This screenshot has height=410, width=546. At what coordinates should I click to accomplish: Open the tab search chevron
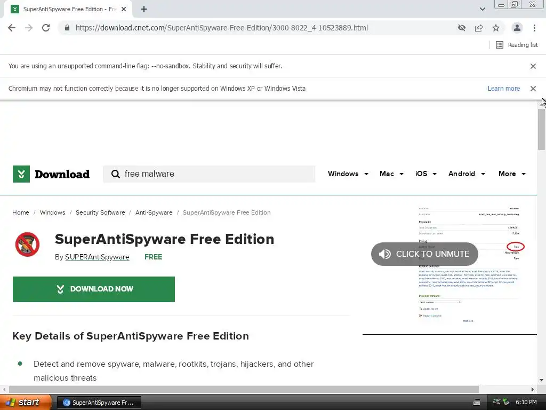tap(482, 9)
